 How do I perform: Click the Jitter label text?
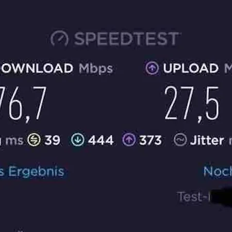(x=207, y=140)
